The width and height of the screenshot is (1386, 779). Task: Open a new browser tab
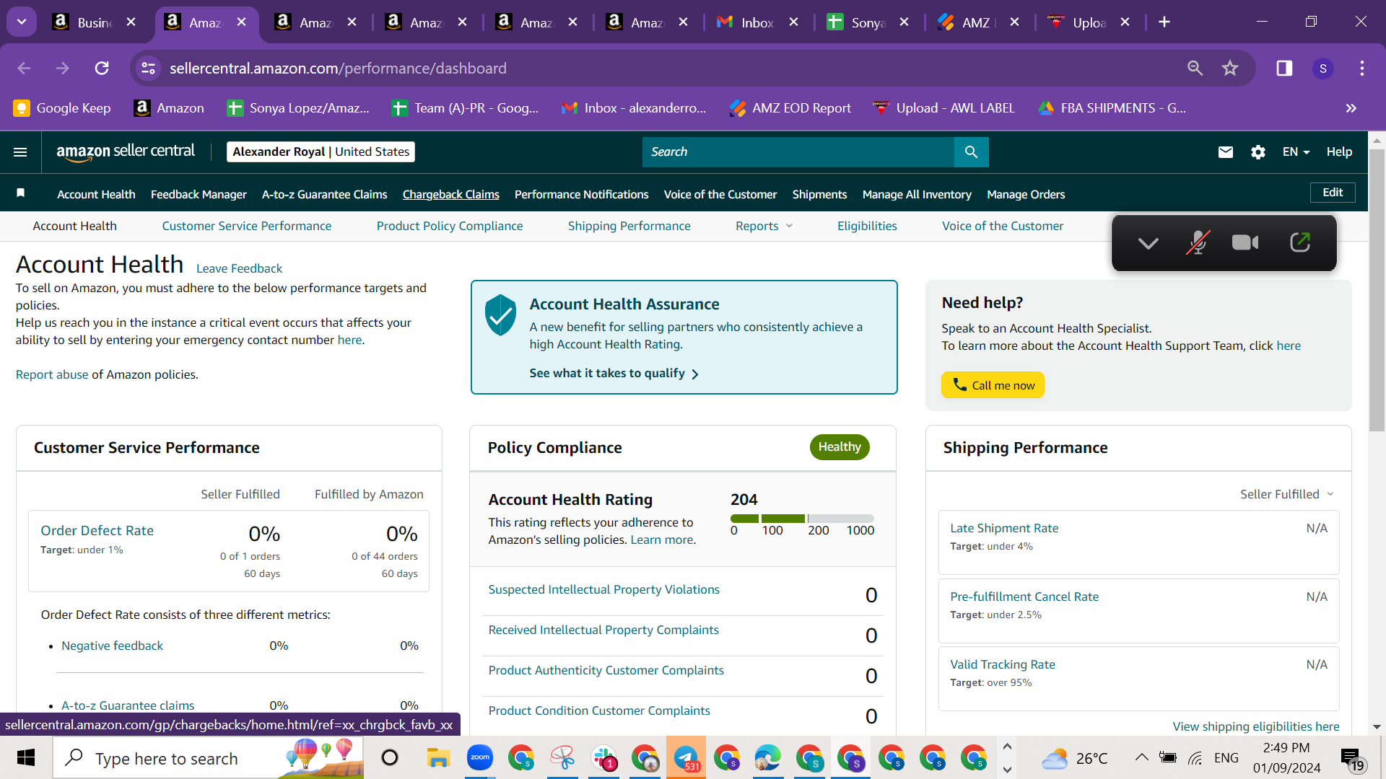click(1164, 22)
